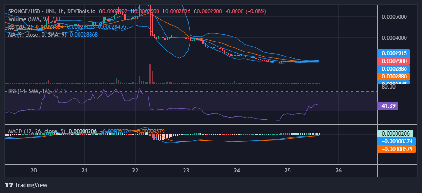Click the MA value 0.00028868 in legend
This screenshot has width=422, height=193.
coord(84,35)
